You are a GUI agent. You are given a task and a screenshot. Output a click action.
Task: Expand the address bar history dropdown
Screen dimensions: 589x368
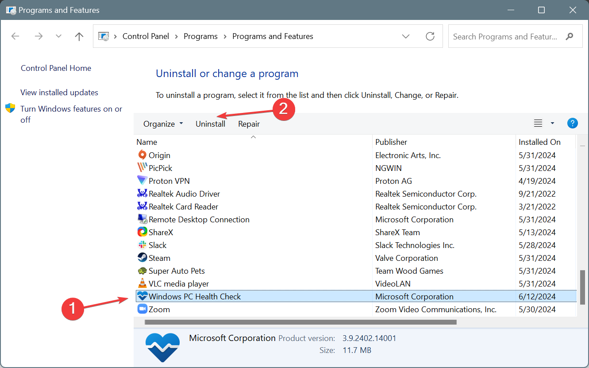pos(406,36)
